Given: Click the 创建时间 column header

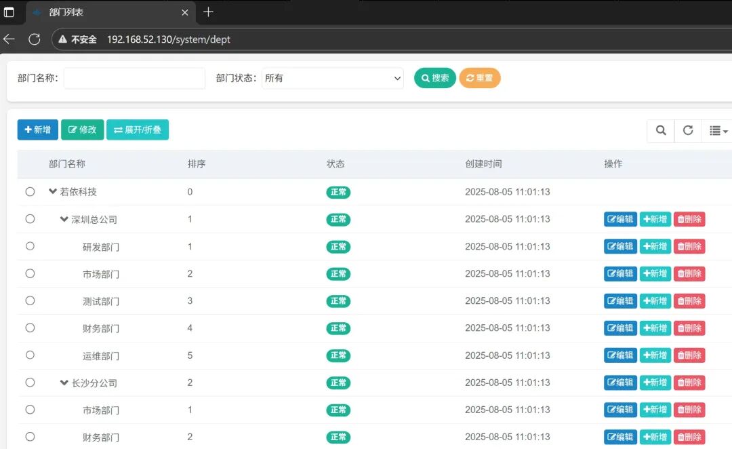Looking at the screenshot, I should click(483, 163).
